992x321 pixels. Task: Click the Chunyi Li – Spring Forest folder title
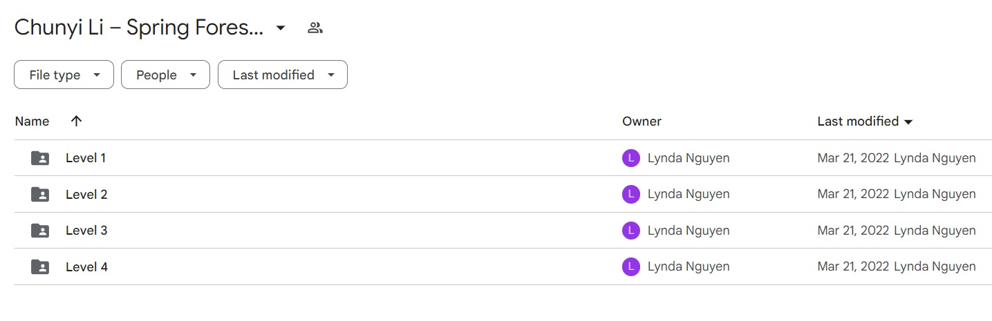[x=139, y=28]
